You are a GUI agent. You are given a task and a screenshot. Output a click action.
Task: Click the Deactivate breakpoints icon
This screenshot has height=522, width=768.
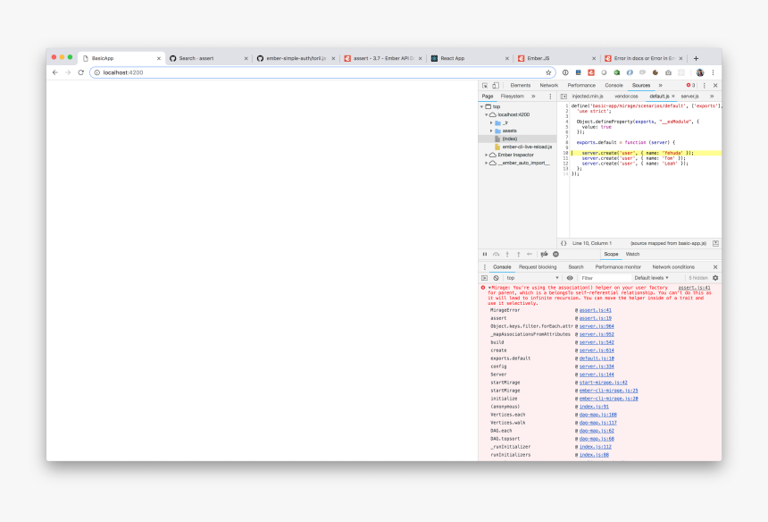pos(544,254)
